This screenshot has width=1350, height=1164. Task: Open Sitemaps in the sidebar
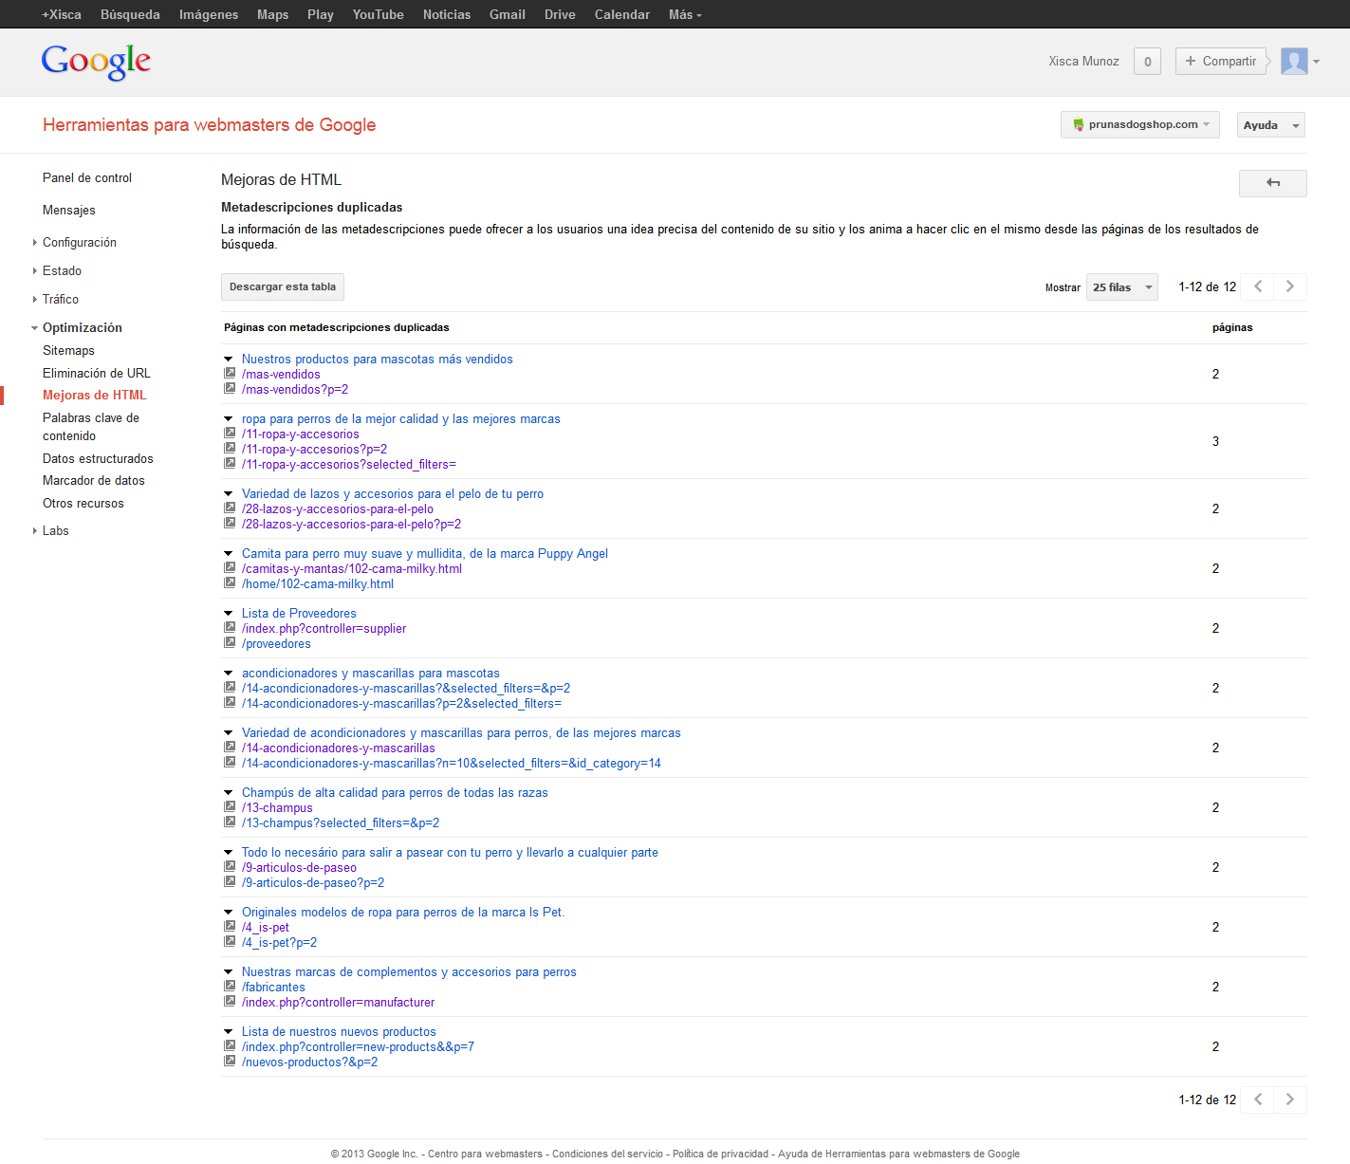tap(68, 351)
